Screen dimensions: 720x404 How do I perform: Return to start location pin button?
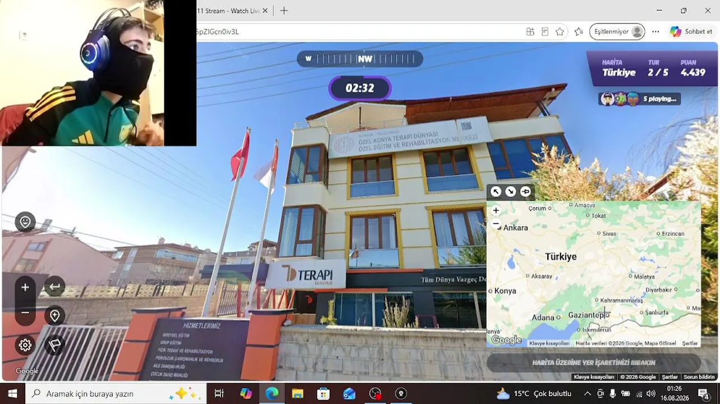pyautogui.click(x=54, y=316)
